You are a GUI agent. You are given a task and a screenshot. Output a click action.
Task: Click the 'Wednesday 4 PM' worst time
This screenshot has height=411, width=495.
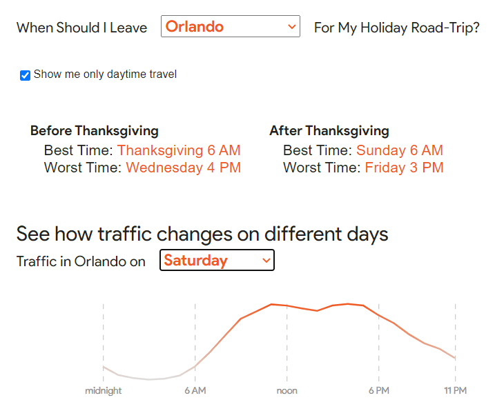click(183, 168)
